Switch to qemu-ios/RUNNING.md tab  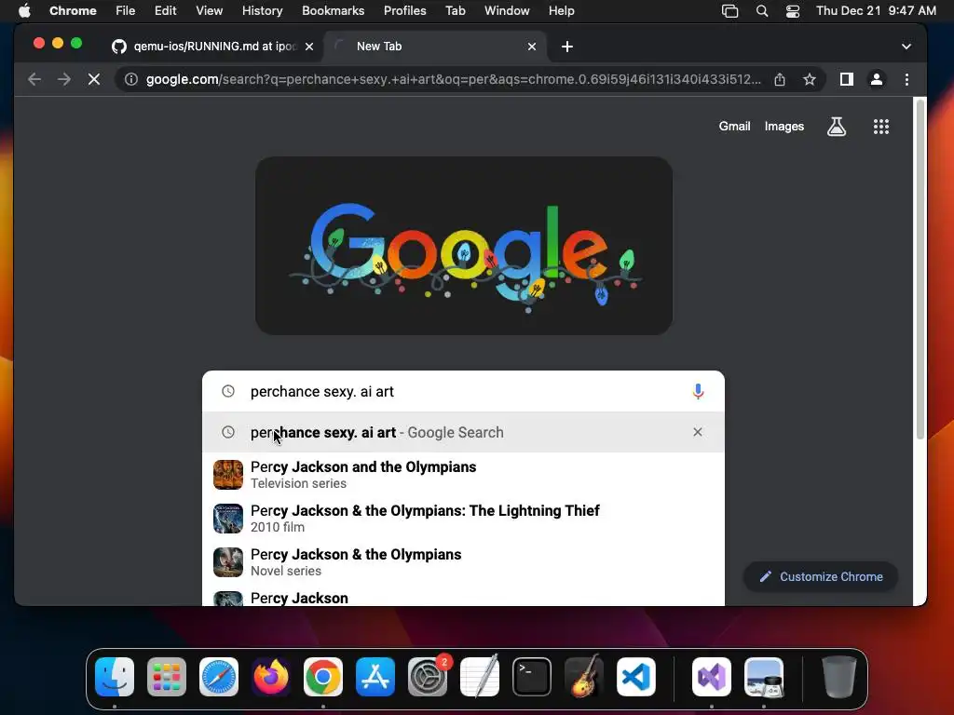[213, 47]
